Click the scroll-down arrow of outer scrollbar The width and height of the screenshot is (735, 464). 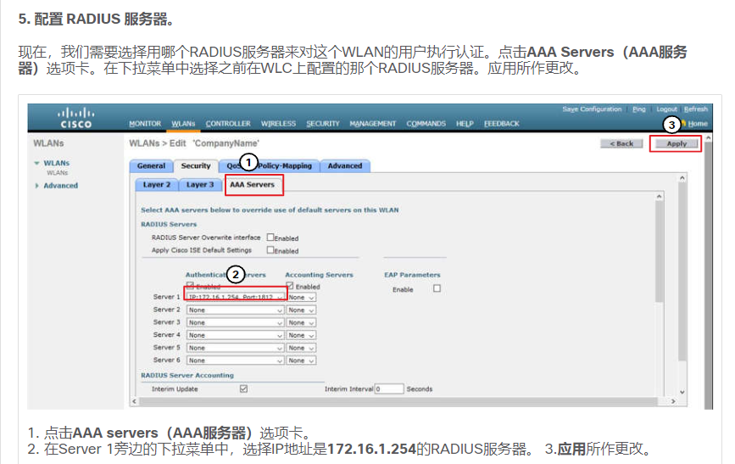[x=683, y=394]
